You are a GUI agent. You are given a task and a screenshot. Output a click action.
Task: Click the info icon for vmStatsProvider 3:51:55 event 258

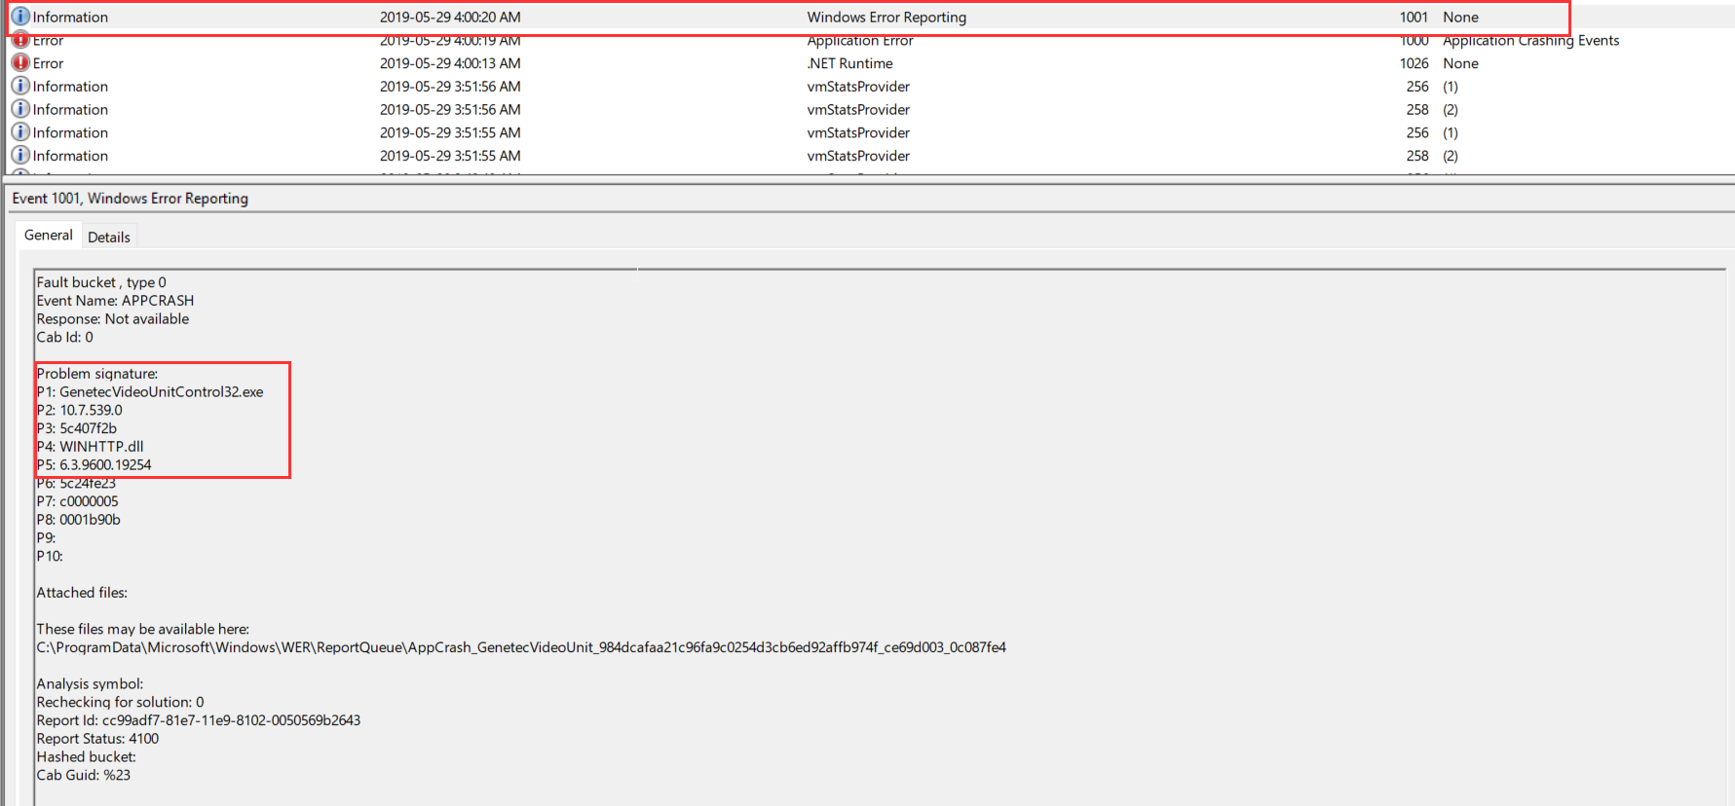pyautogui.click(x=20, y=155)
